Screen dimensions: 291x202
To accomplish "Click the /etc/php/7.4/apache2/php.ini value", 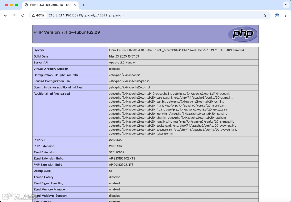I will (x=130, y=81).
